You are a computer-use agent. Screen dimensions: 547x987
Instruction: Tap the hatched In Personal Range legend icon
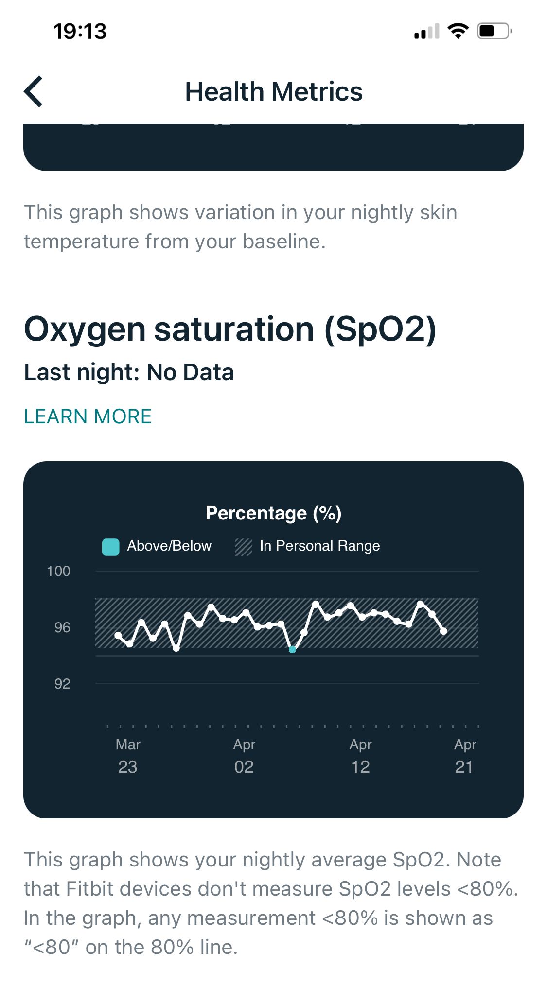[243, 547]
